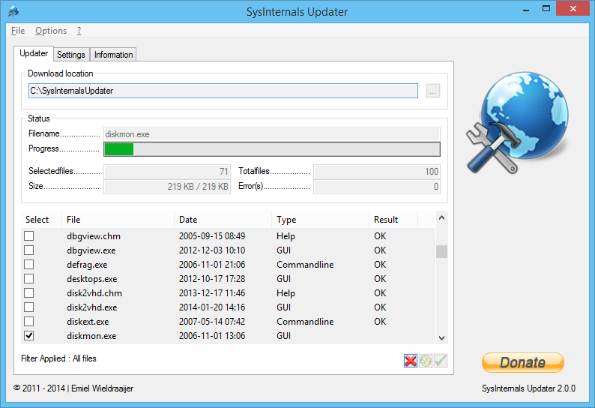Click date 2012-12-03 10:10
Image resolution: width=595 pixels, height=408 pixels.
(212, 250)
